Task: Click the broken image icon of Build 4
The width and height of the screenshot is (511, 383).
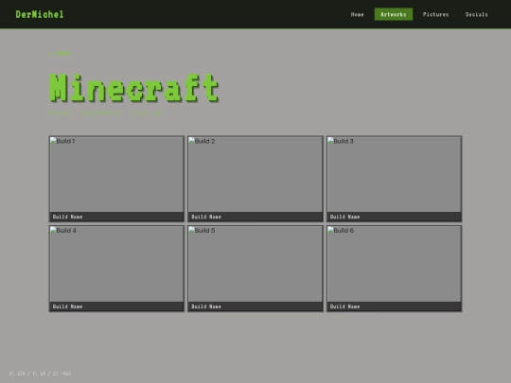Action: (53, 230)
